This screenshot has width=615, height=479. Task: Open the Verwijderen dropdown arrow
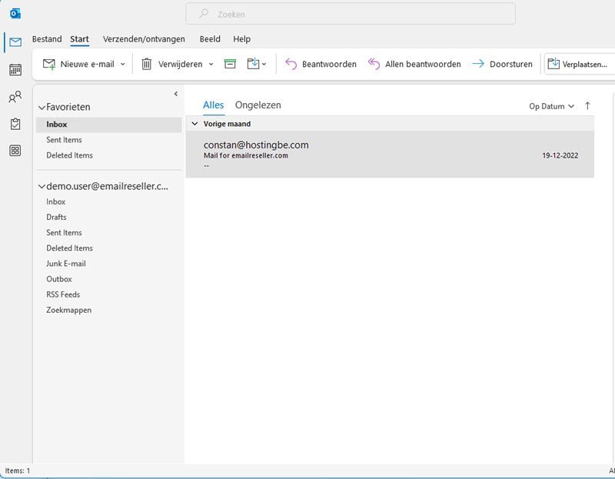pos(211,65)
